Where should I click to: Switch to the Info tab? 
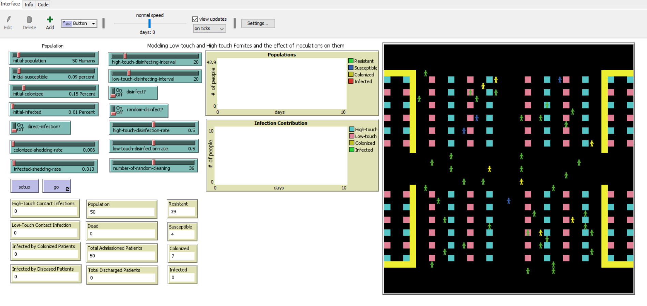[29, 4]
